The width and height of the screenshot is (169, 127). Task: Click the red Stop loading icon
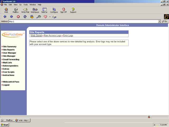point(18,17)
